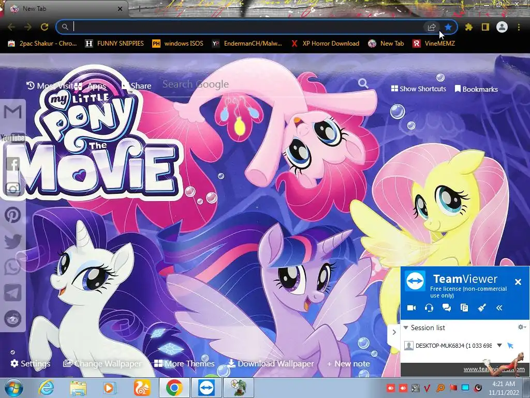Toggle Show Shortcuts
The width and height of the screenshot is (530, 398).
(418, 89)
